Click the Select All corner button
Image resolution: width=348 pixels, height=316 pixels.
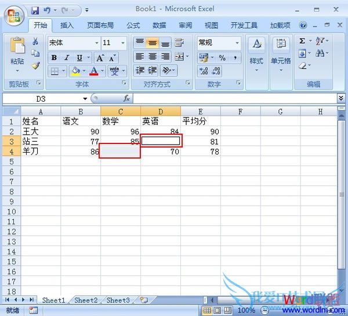coord(12,111)
